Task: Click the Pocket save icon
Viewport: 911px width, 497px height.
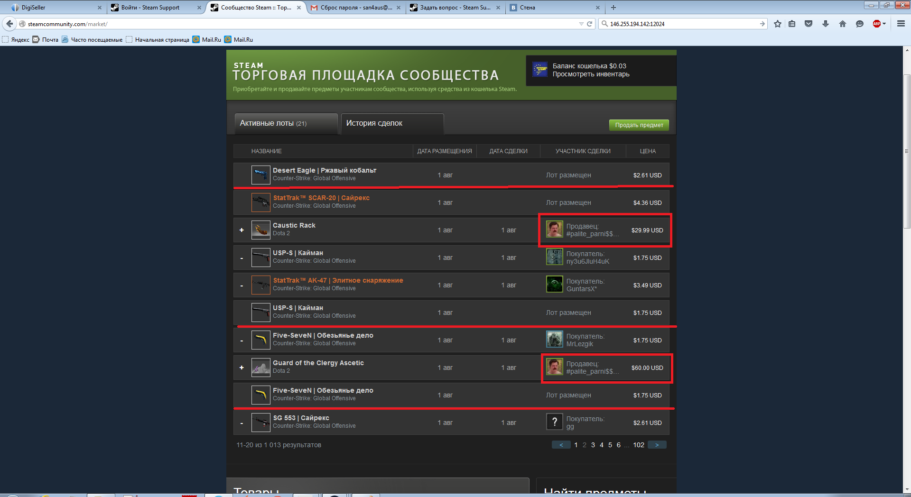Action: [x=809, y=24]
